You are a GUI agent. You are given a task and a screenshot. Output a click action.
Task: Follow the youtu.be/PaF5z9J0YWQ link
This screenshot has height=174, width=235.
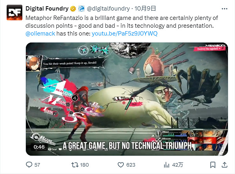(125, 34)
